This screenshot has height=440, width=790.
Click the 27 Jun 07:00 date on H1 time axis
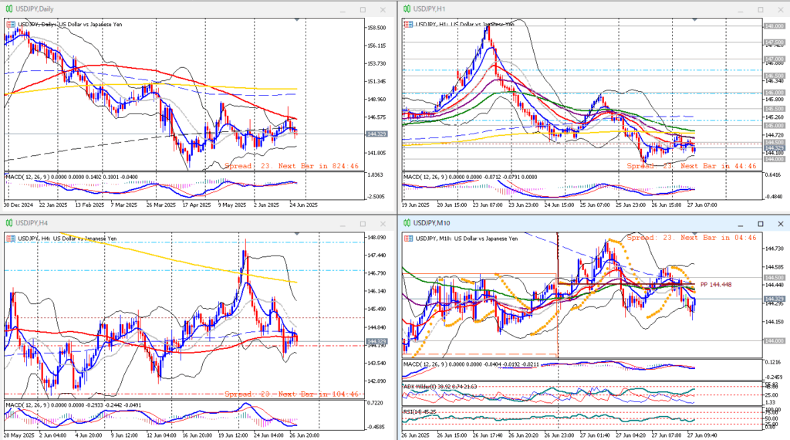[x=702, y=205]
